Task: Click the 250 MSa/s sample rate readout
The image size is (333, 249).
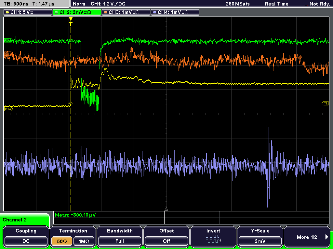Action: [238, 4]
